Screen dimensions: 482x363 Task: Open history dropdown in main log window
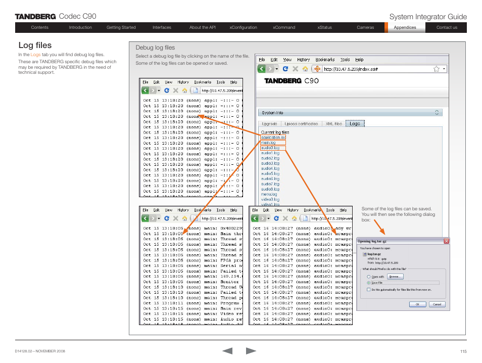coord(159,218)
